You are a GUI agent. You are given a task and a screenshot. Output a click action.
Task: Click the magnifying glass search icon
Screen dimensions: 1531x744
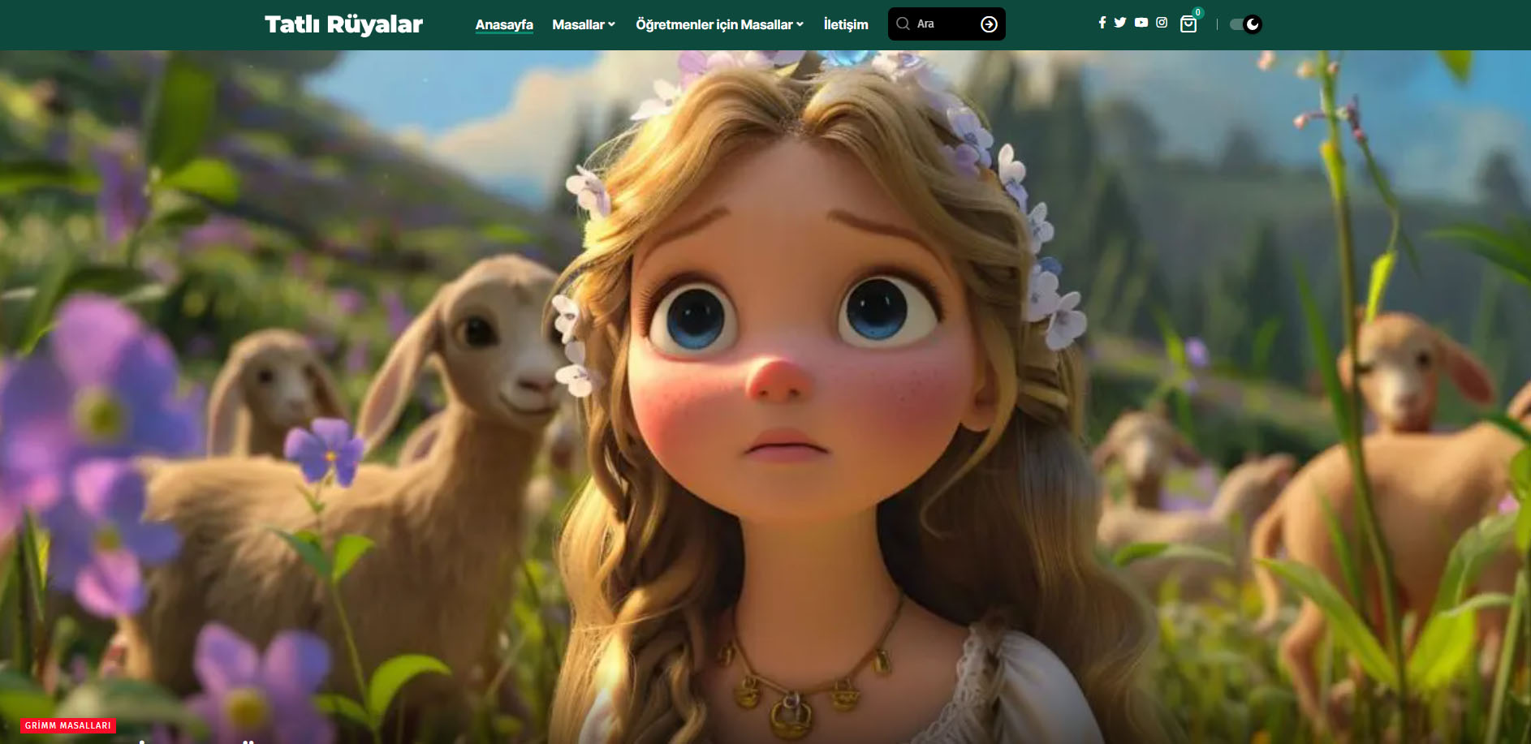pyautogui.click(x=903, y=24)
